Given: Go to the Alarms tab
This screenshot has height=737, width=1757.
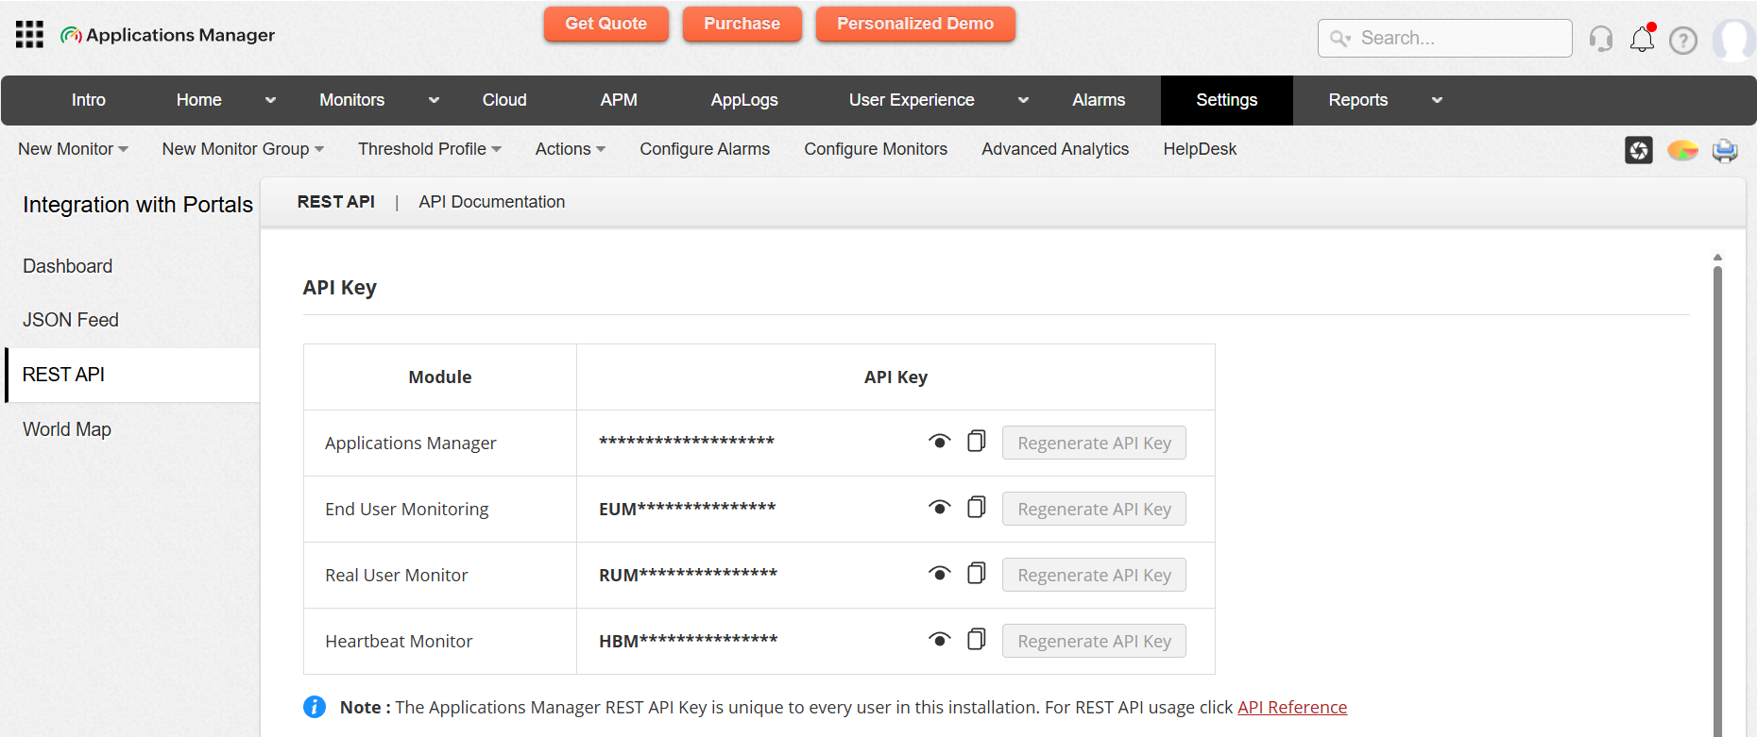Looking at the screenshot, I should pos(1099,100).
